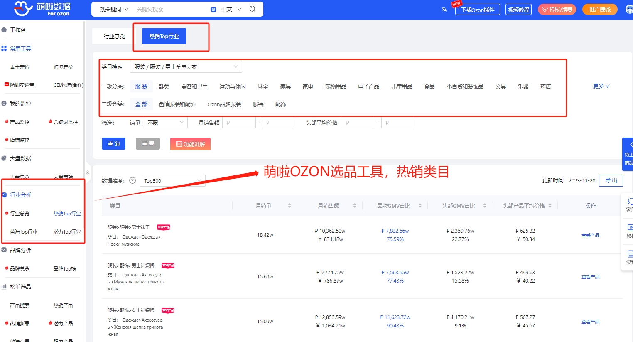This screenshot has width=633, height=342.
Task: Click the 头部平均价格 maximum input field
Action: [398, 123]
